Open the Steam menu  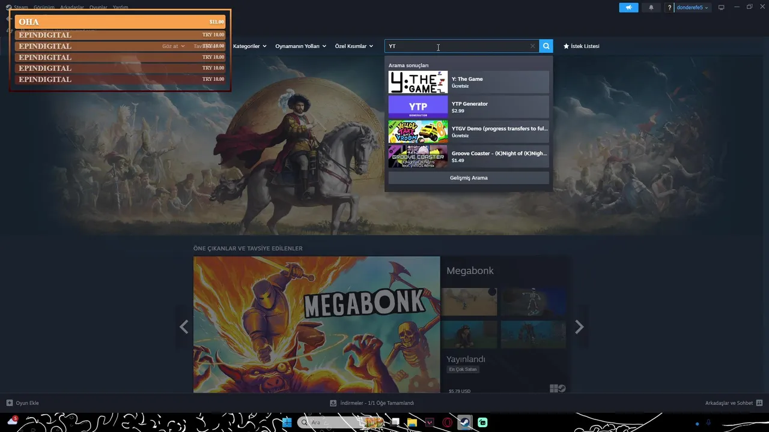click(x=21, y=8)
